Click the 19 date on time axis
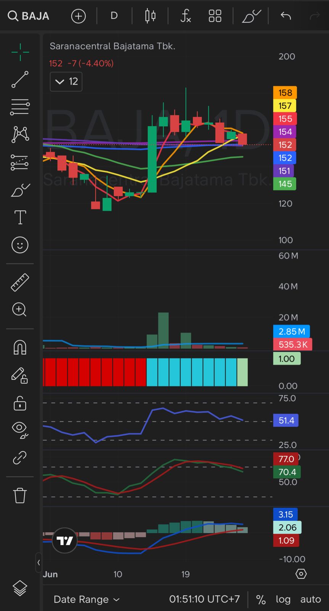Image resolution: width=329 pixels, height=611 pixels. pos(185,574)
